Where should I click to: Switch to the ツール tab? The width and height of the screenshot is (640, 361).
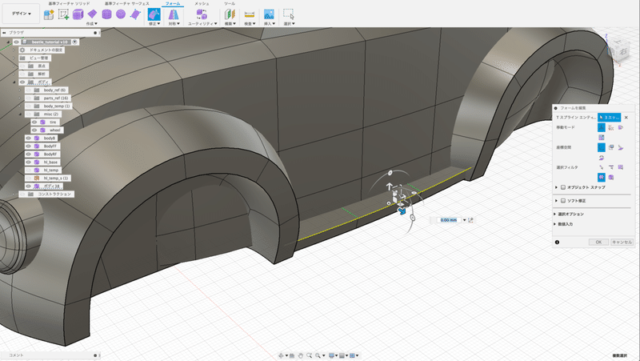230,4
